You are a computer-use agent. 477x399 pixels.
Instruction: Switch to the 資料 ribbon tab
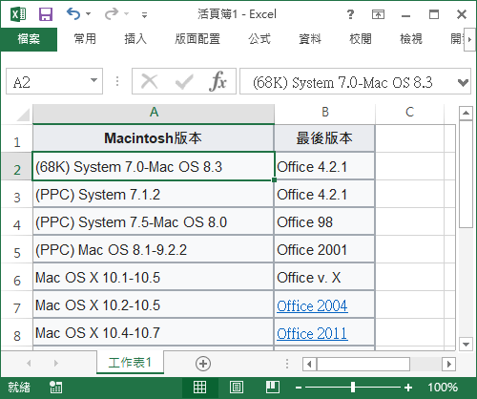[x=310, y=39]
